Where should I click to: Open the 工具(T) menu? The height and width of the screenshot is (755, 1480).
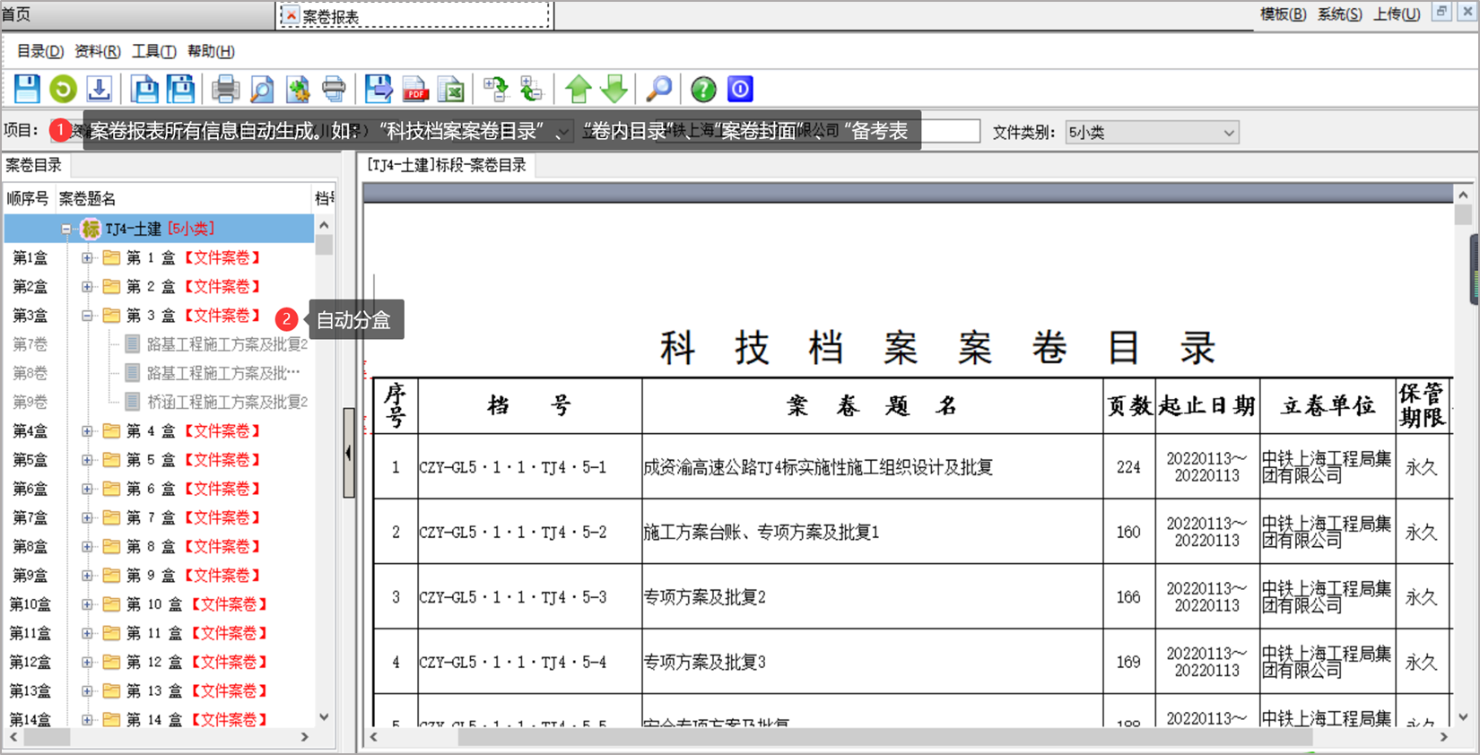[153, 51]
